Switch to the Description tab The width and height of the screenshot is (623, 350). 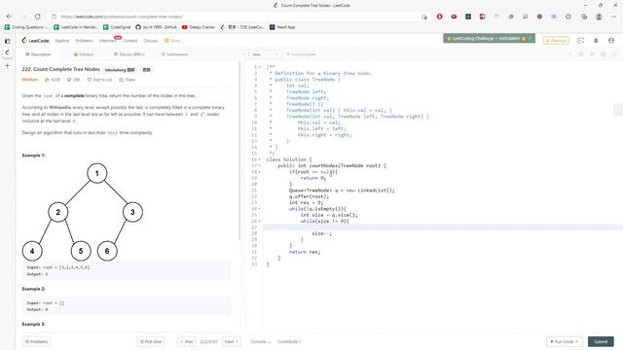point(38,54)
